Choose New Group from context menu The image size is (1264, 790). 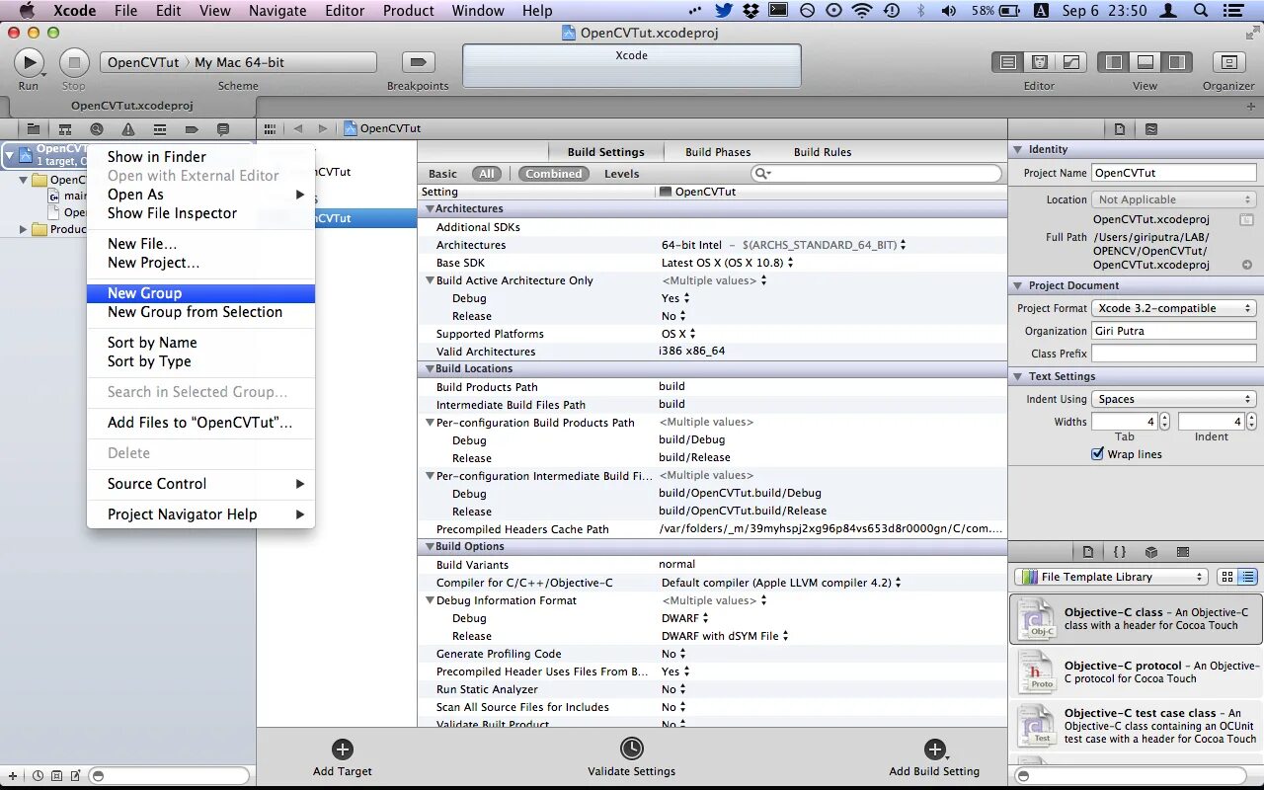201,293
